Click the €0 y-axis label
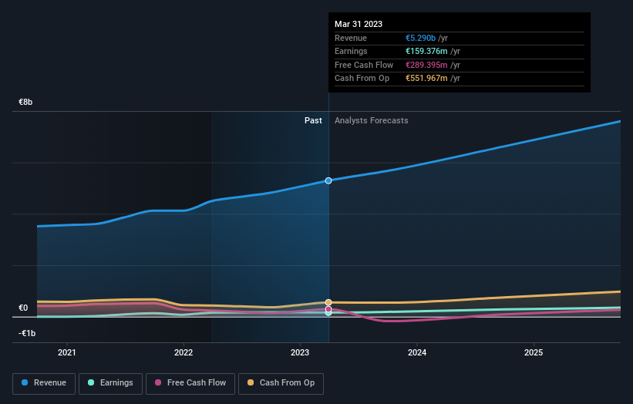The image size is (633, 404). pos(23,308)
